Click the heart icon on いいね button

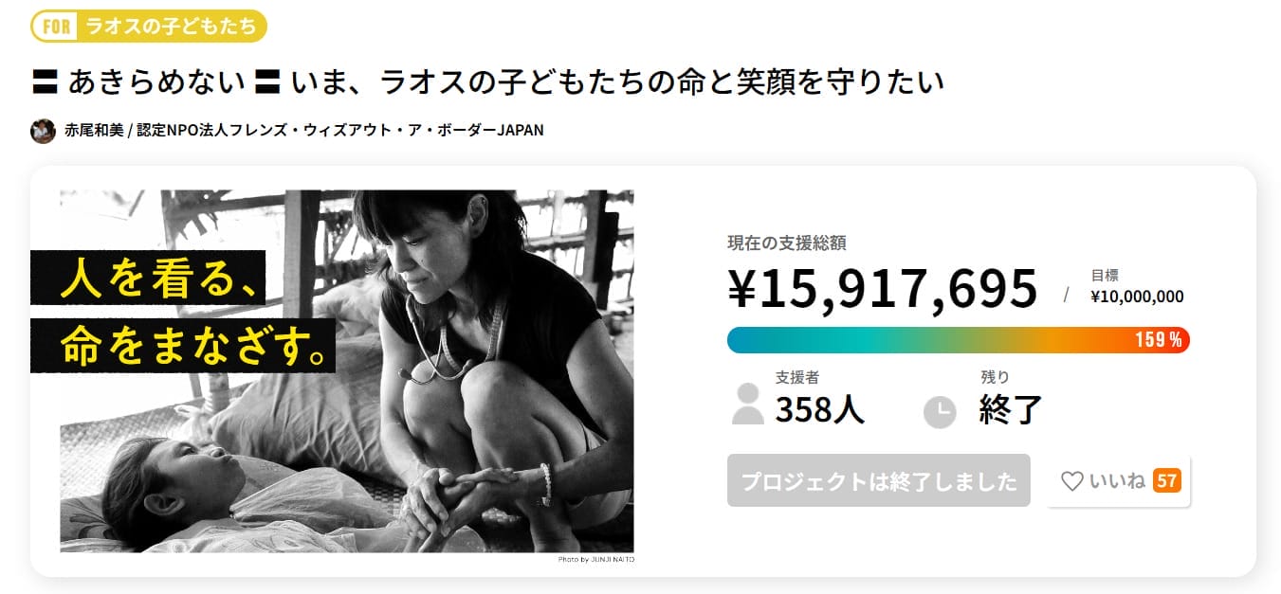(1071, 481)
